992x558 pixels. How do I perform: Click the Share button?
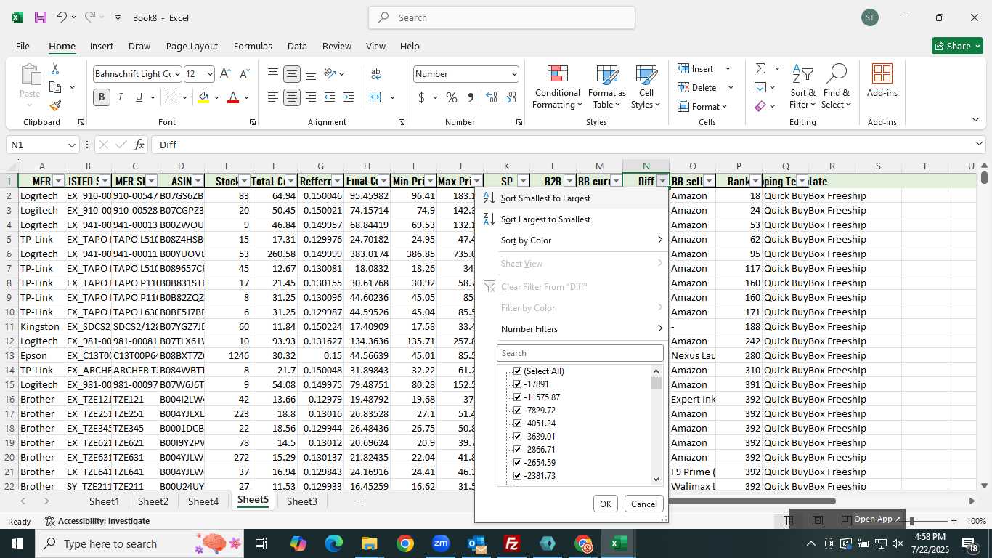(957, 46)
